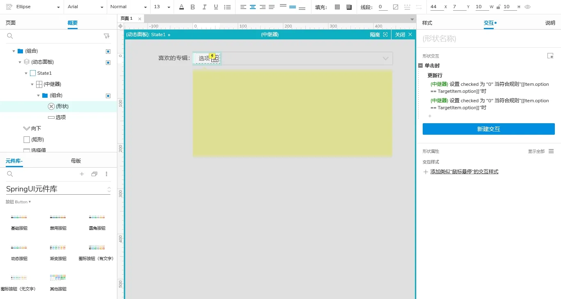Open the SpringUI元件库 library selector
Screen dimensions: 561x299
[58, 189]
